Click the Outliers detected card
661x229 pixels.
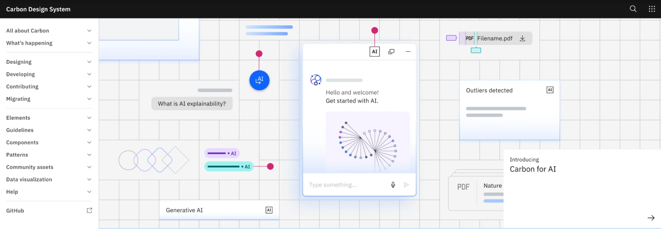510,110
